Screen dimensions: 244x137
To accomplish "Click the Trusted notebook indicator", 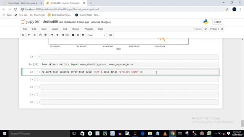I will [x=198, y=29].
